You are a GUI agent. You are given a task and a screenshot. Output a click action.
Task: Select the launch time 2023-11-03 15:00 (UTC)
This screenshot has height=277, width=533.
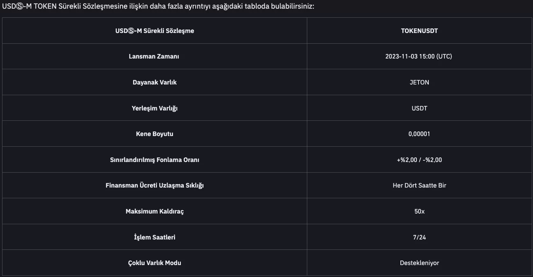click(418, 56)
